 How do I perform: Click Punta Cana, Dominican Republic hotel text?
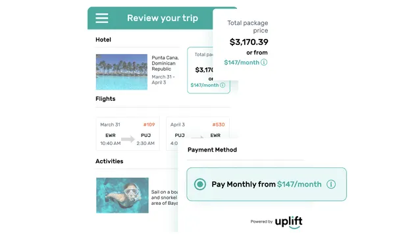(165, 63)
